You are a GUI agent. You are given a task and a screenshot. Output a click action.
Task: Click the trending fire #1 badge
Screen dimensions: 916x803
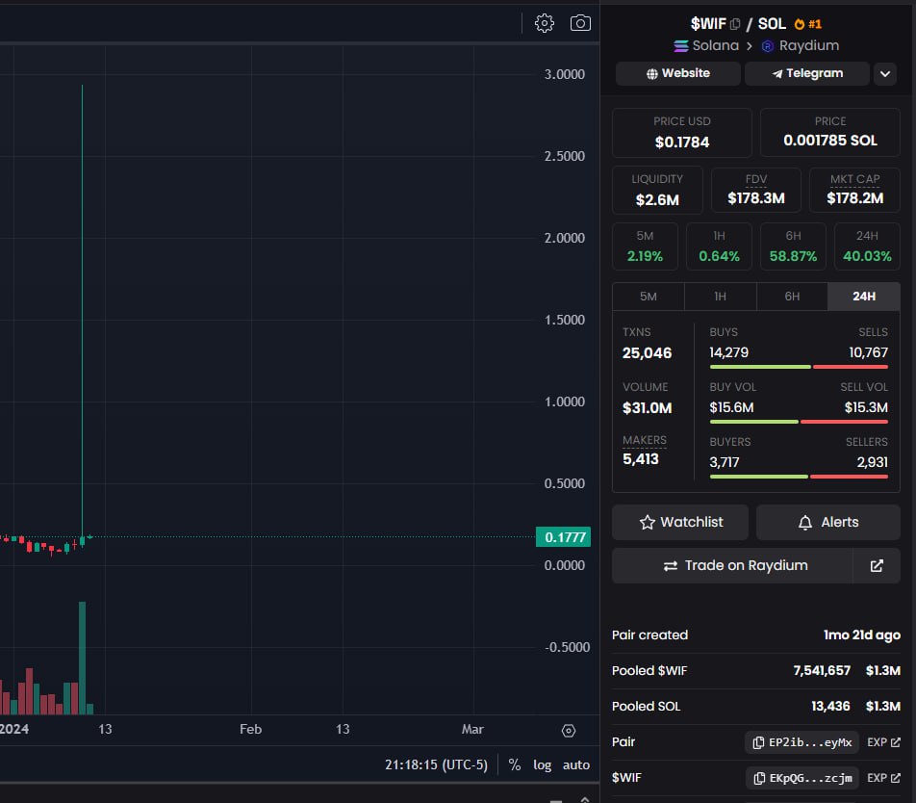(x=808, y=24)
